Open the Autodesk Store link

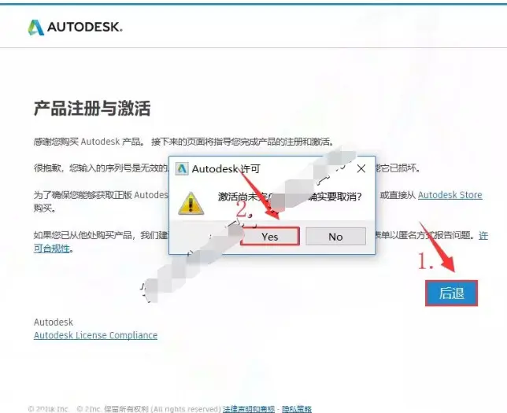tap(450, 195)
